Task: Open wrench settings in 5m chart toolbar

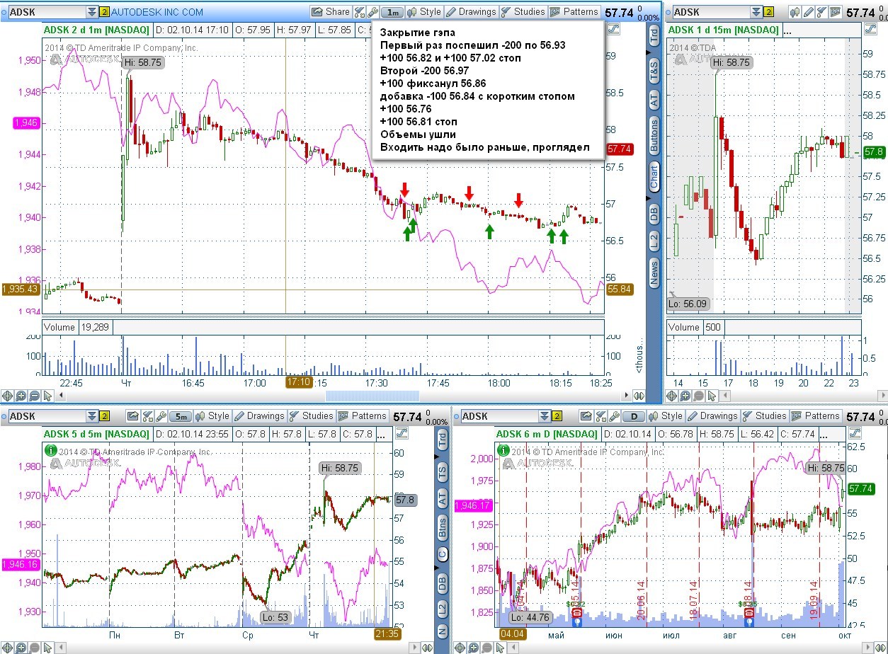Action: 161,416
